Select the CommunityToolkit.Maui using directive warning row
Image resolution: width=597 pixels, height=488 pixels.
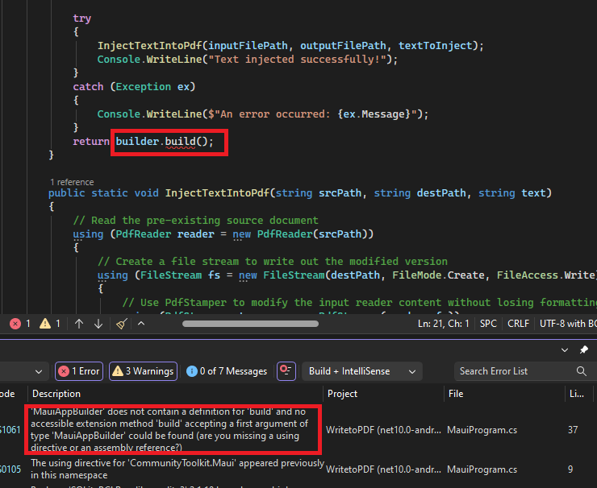[x=177, y=469]
